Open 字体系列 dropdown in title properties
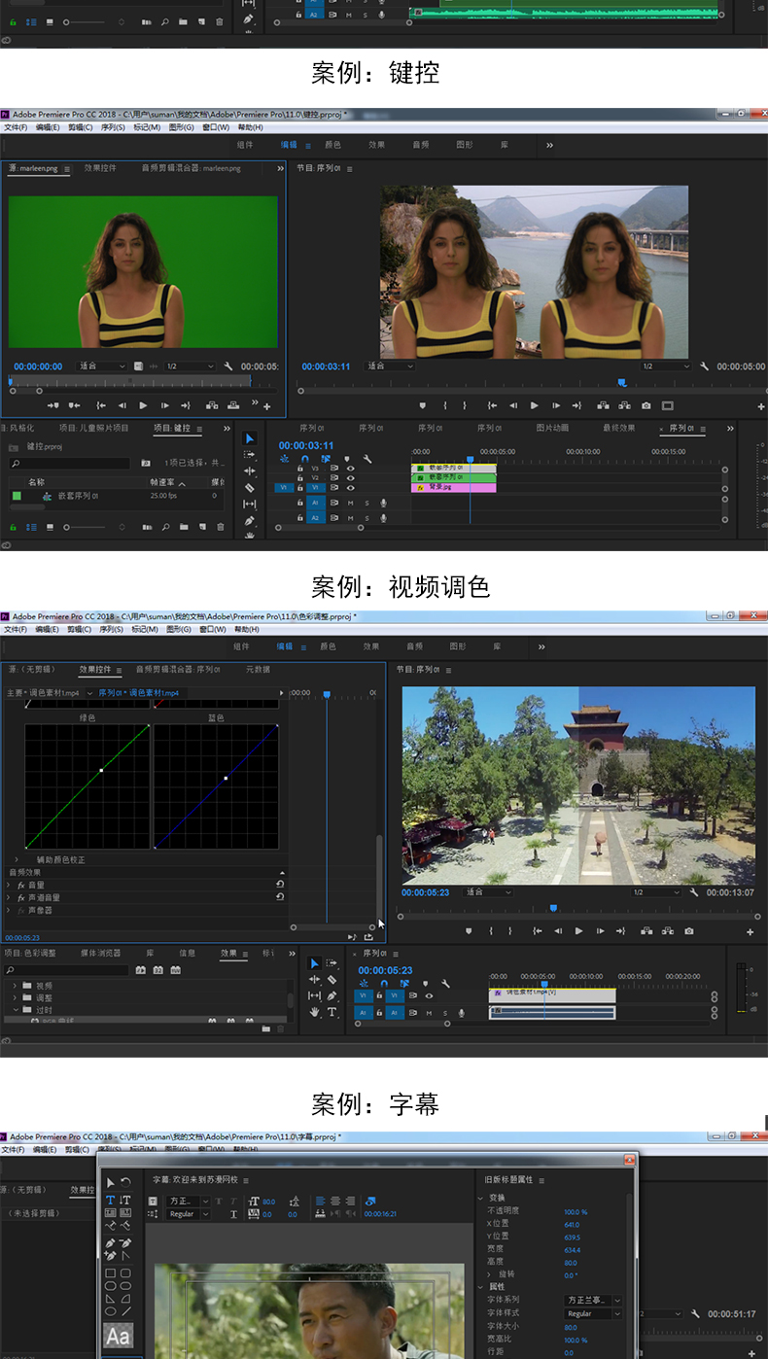768x1359 pixels. (x=593, y=1300)
